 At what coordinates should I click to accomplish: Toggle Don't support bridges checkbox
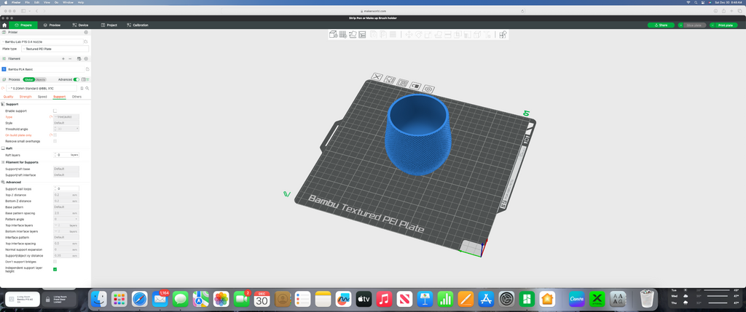[55, 262]
